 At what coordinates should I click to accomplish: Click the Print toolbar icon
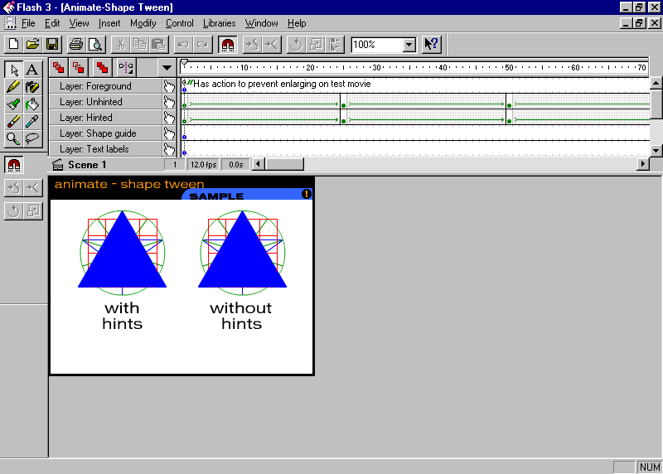76,45
